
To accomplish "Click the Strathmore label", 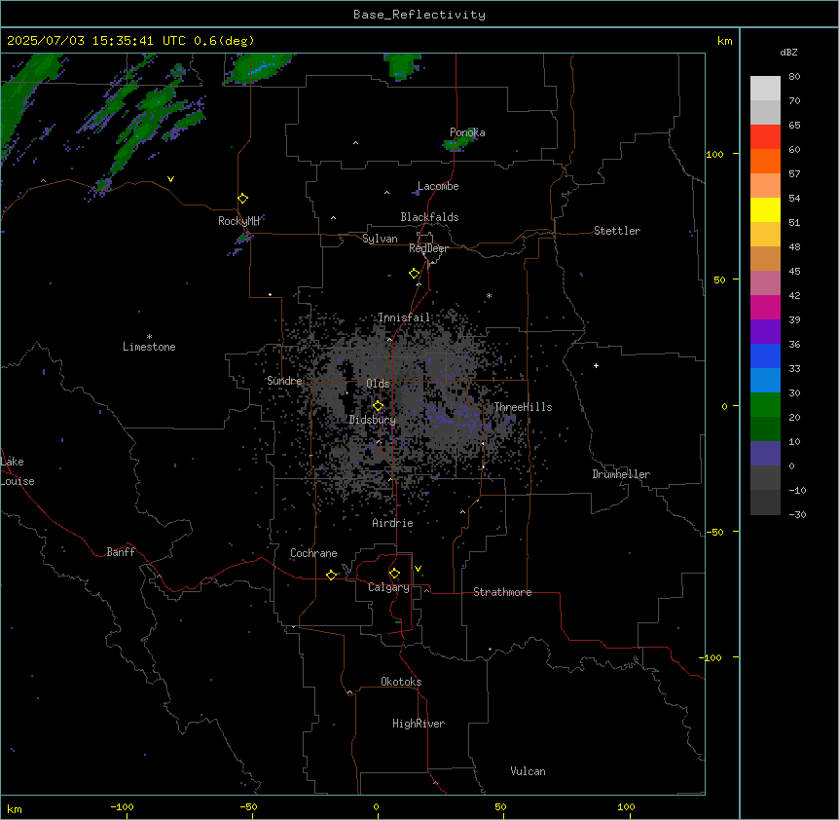I will [x=502, y=592].
